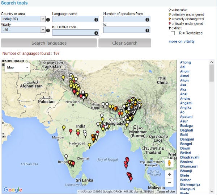
Task: Select Asur in the language list
Action: tap(184, 121)
